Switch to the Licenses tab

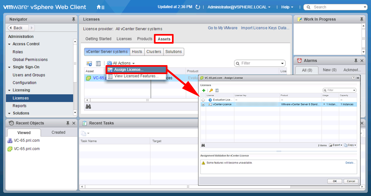pyautogui.click(x=124, y=39)
